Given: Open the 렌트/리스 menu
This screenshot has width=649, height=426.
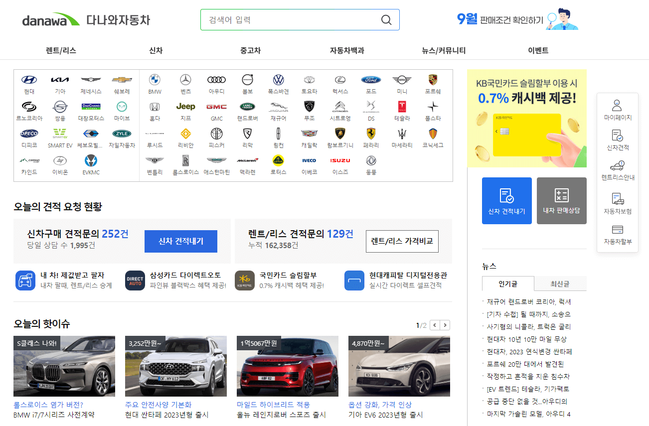Looking at the screenshot, I should [x=61, y=50].
